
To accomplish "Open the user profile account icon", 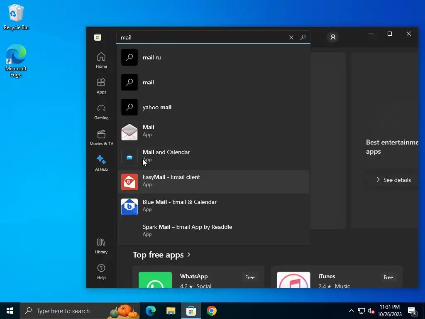I will 333,37.
